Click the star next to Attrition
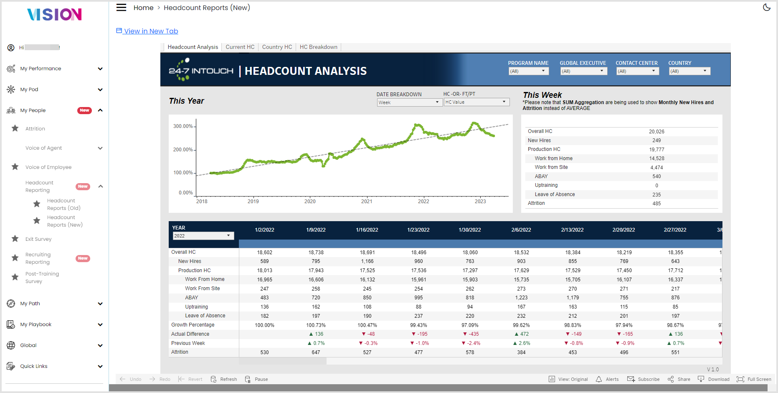Screen dimensions: 778x393 click(15, 128)
